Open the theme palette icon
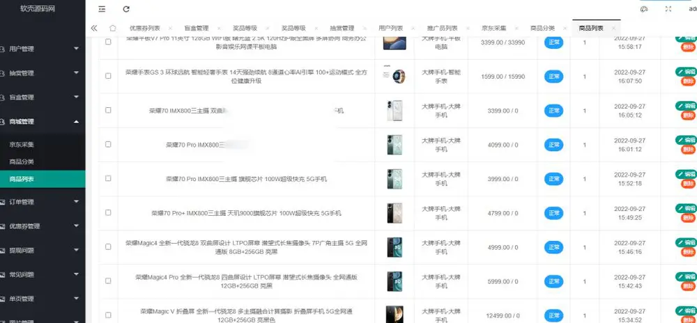Viewport: 697px width, 323px height. 643,9
